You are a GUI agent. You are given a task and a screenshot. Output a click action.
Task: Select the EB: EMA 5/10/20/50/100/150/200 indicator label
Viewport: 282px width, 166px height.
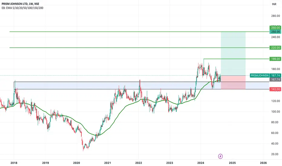tap(22, 8)
